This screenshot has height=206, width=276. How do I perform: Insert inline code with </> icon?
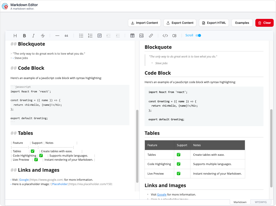tap(165, 36)
